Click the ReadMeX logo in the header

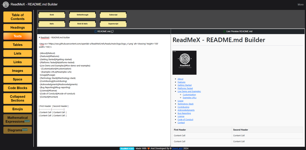5,4
